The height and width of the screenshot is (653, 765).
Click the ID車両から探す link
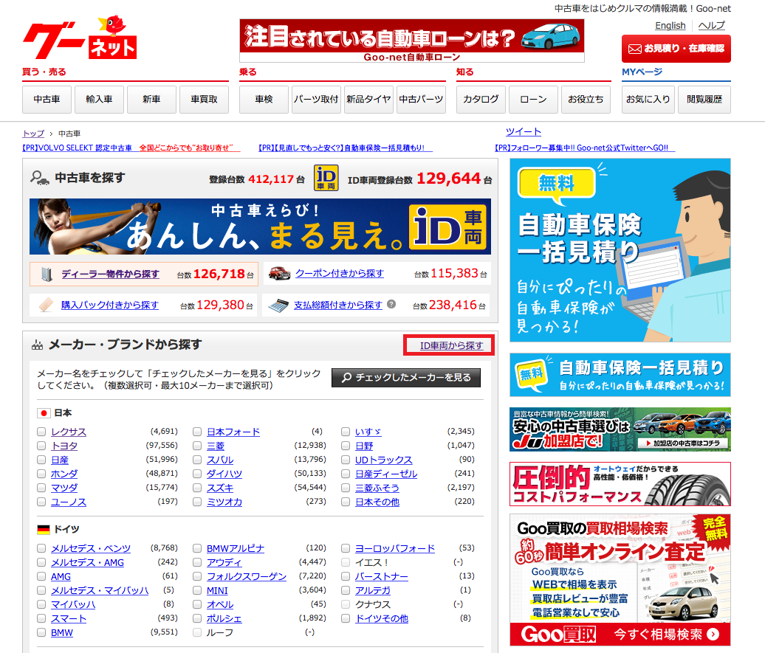(x=452, y=346)
